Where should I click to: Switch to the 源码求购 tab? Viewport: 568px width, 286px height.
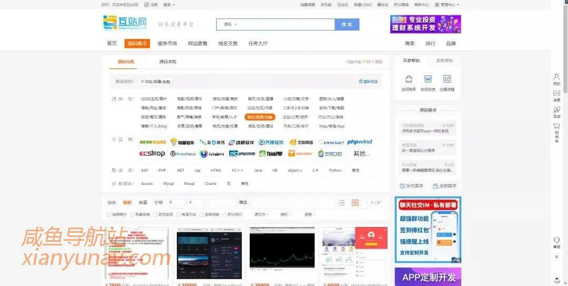(x=168, y=62)
